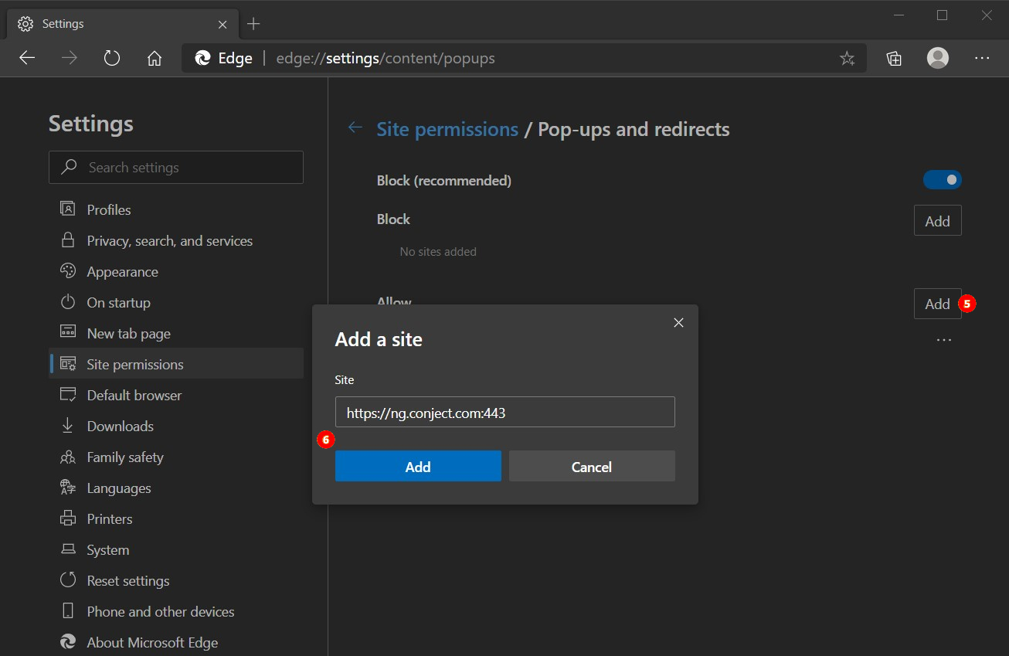Refresh the page with reload icon
Screen dimensions: 1009x656
point(112,58)
